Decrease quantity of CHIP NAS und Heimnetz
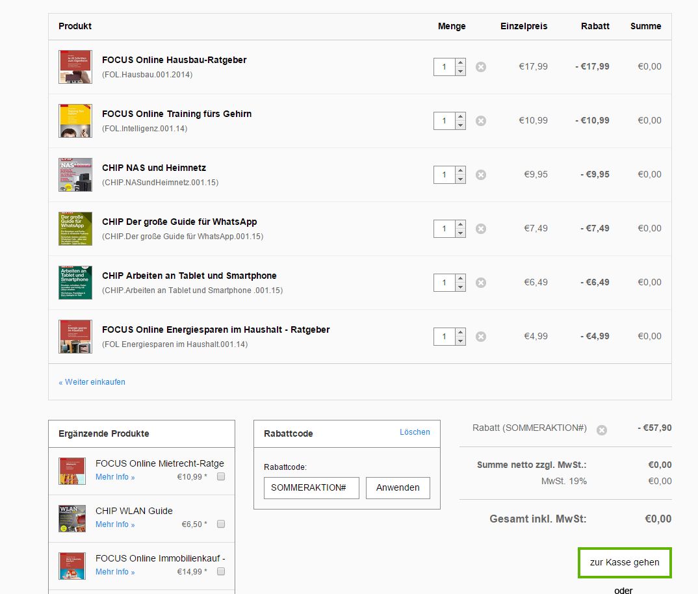698x594 pixels. [460, 179]
